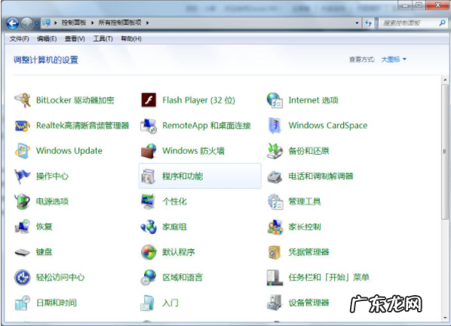
Task: Open the 文件(F) menu
Action: click(19, 38)
